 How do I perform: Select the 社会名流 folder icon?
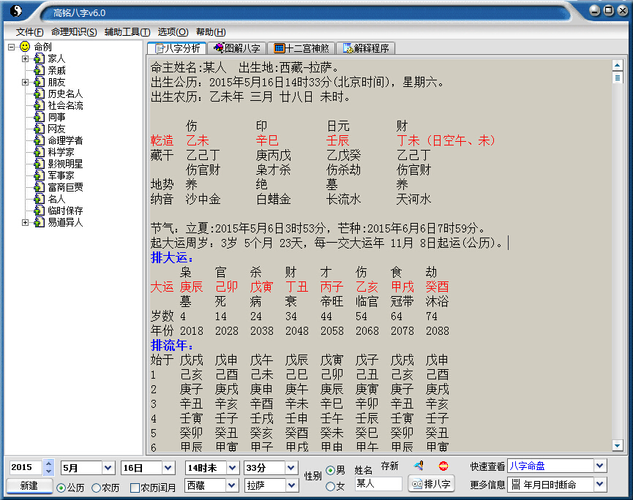(39, 106)
